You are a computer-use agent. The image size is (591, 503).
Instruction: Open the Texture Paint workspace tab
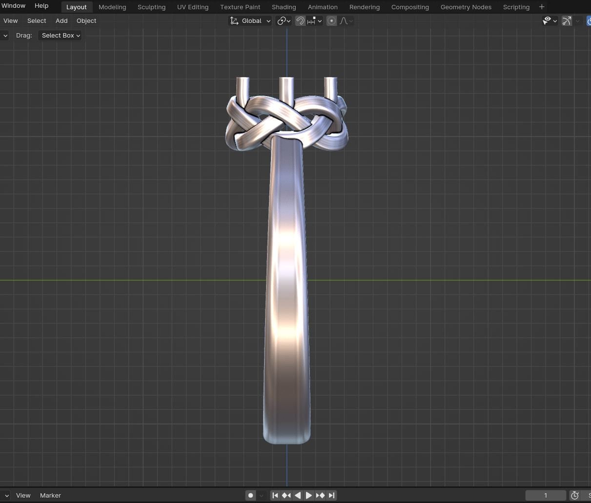(x=240, y=7)
